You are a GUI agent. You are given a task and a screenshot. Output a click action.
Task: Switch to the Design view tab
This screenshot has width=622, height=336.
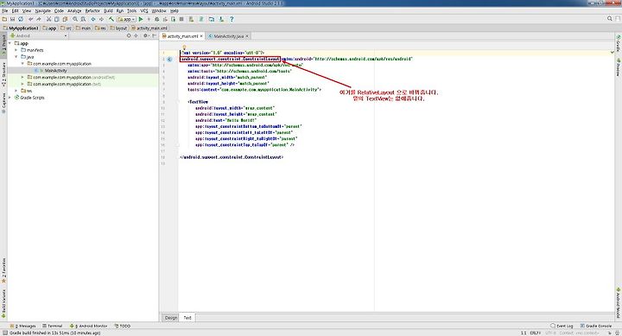point(171,318)
